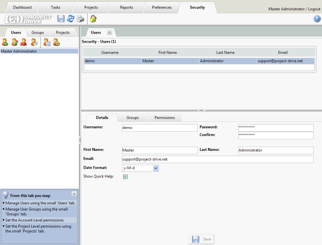Viewport: 322px width, 245px height.
Task: Toggle the Show Quick Help checkbox
Action: [x=125, y=177]
